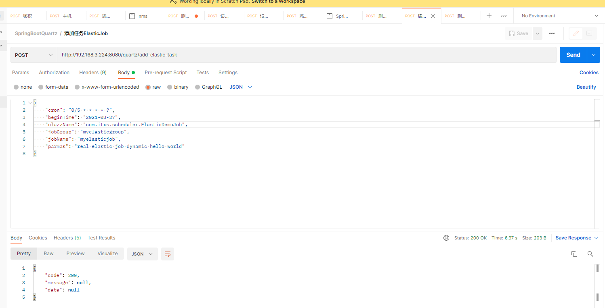Click unsaved orange dot on 删... tab

(x=196, y=16)
